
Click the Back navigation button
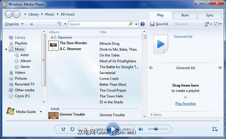coord(8,14)
